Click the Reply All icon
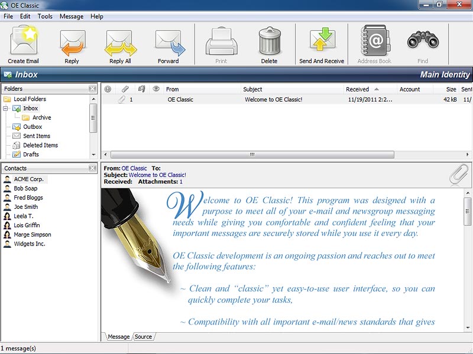Image resolution: width=473 pixels, height=354 pixels. point(121,42)
